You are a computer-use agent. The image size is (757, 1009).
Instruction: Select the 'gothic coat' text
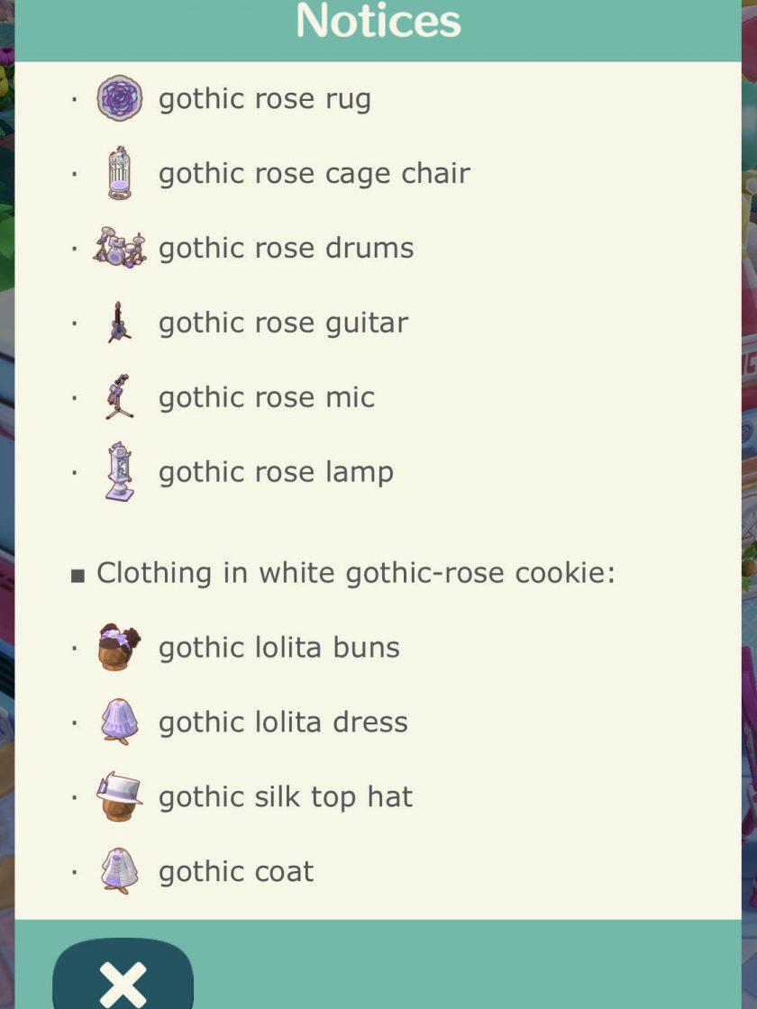(236, 872)
